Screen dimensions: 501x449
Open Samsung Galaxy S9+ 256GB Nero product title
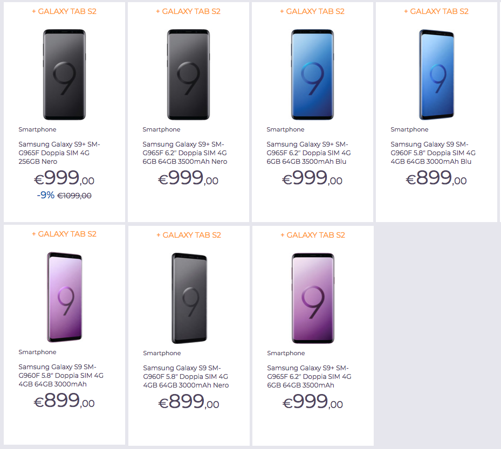[59, 153]
